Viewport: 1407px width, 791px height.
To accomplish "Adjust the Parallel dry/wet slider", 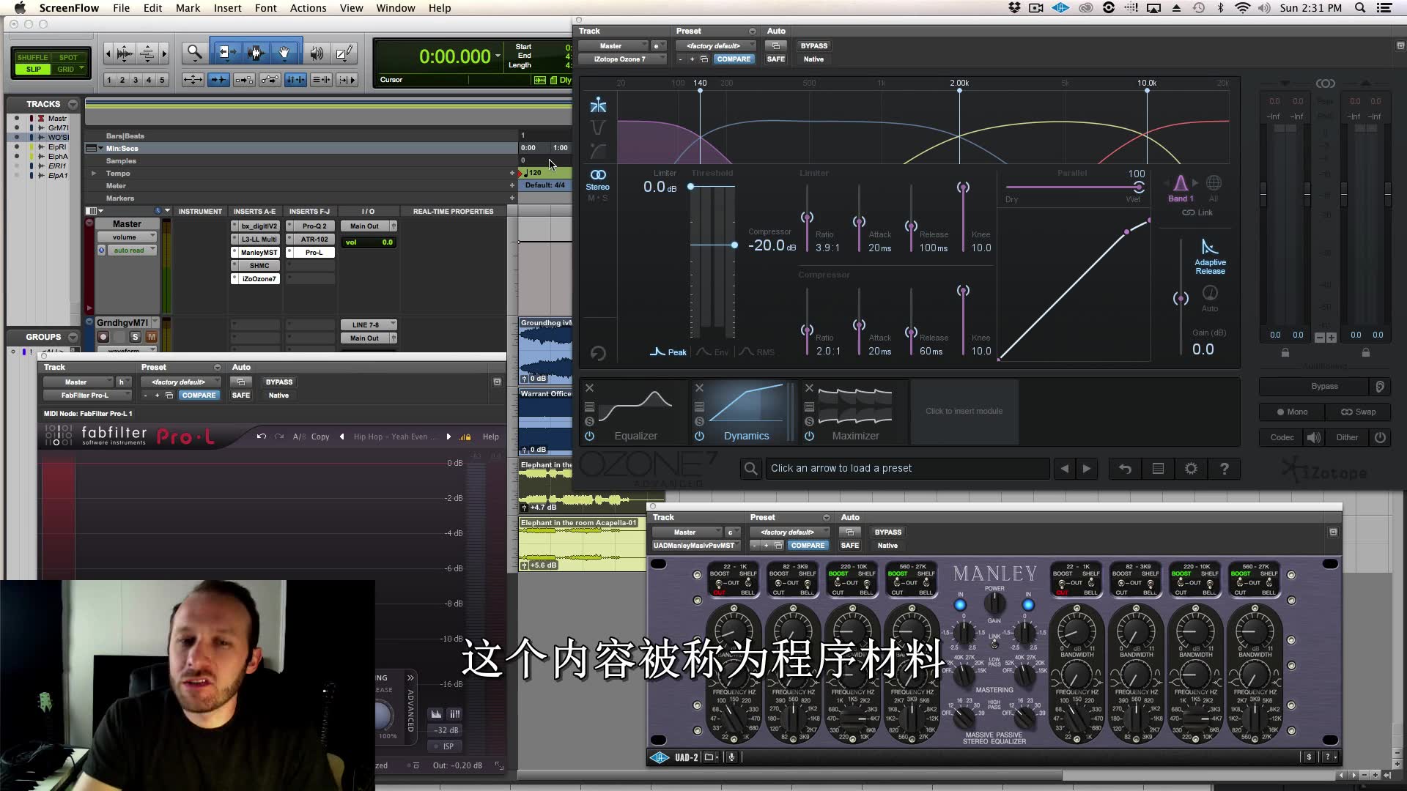I will click(x=1138, y=187).
